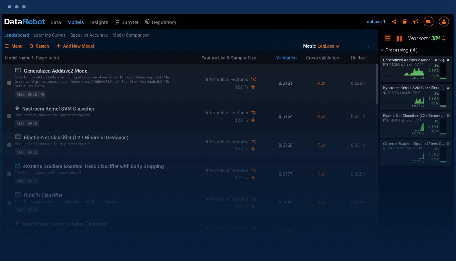Viewport: 456px width, 261px height.
Task: Sort by the Holdout column
Action: 359,58
